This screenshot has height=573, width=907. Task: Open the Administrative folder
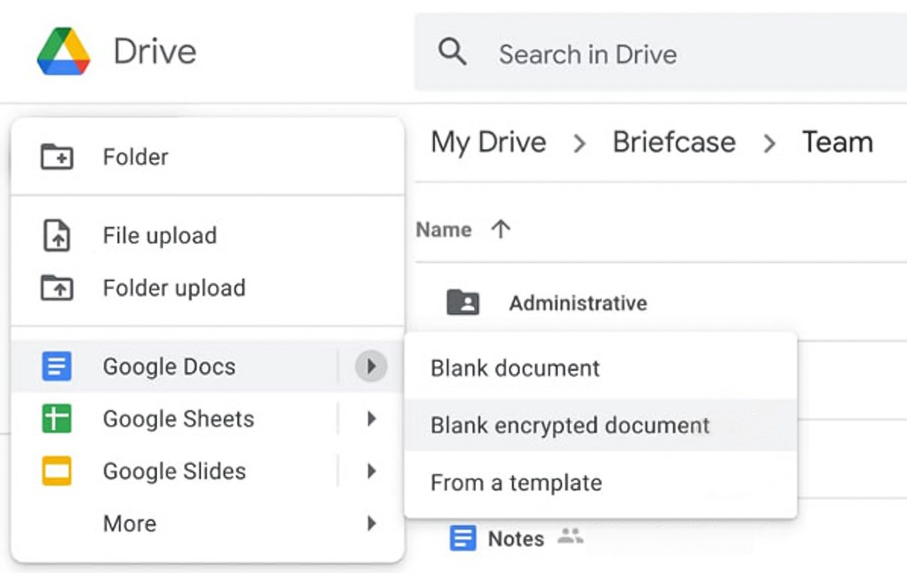578,303
